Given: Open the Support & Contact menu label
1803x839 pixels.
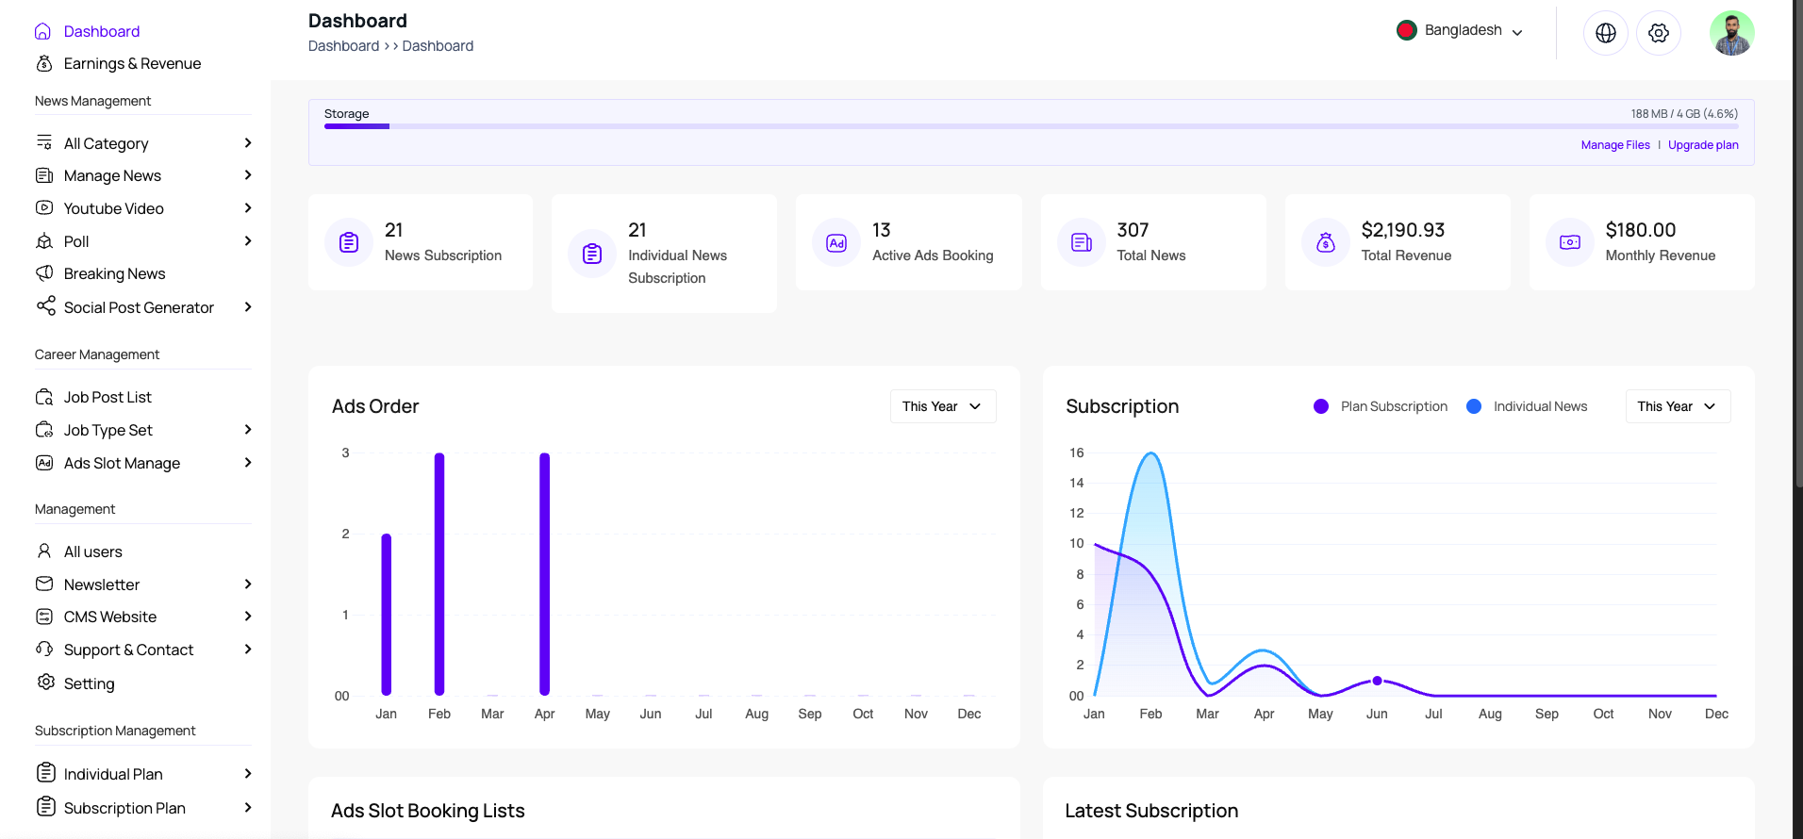Looking at the screenshot, I should point(128,650).
